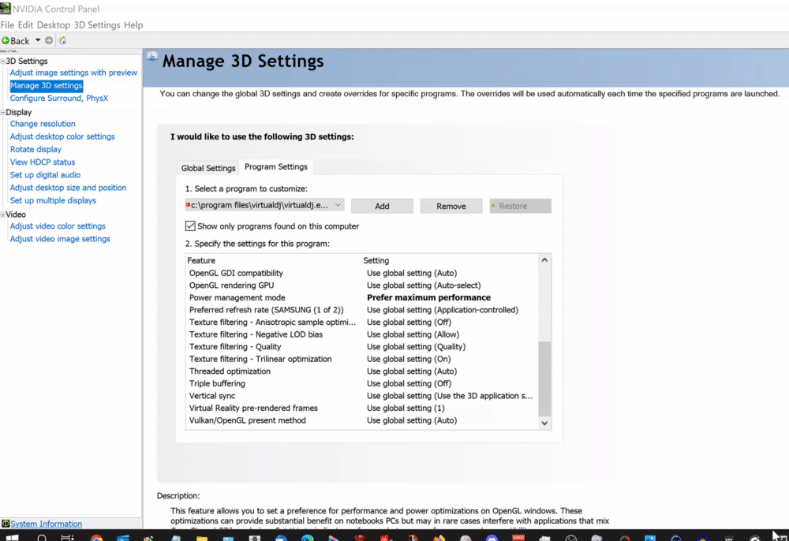Click the Add button
The width and height of the screenshot is (789, 541).
[x=382, y=206]
